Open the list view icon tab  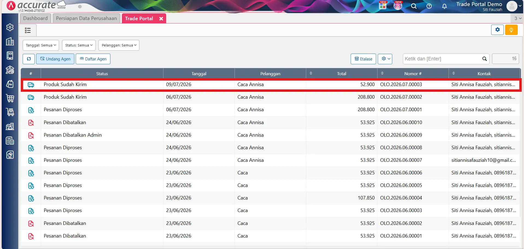(28, 30)
